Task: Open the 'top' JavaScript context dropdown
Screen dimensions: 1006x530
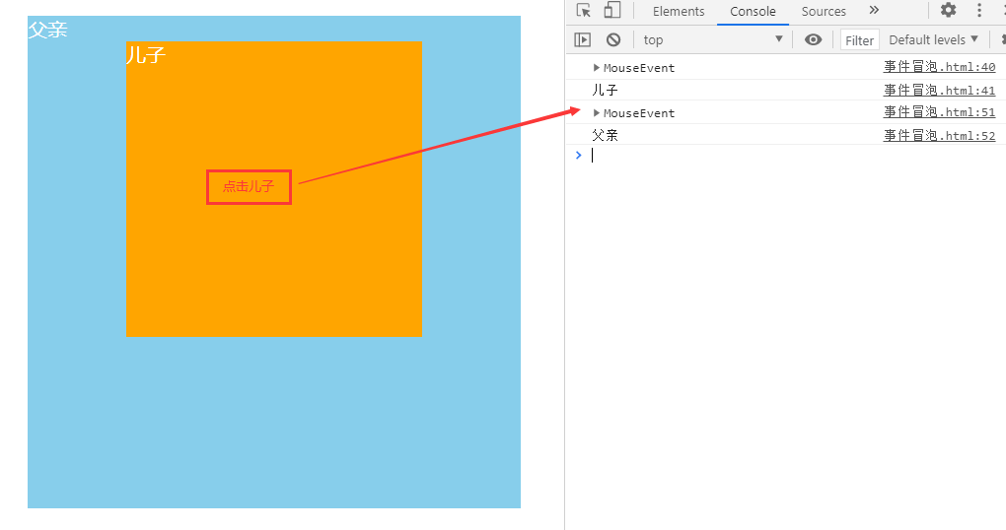Action: pyautogui.click(x=712, y=40)
